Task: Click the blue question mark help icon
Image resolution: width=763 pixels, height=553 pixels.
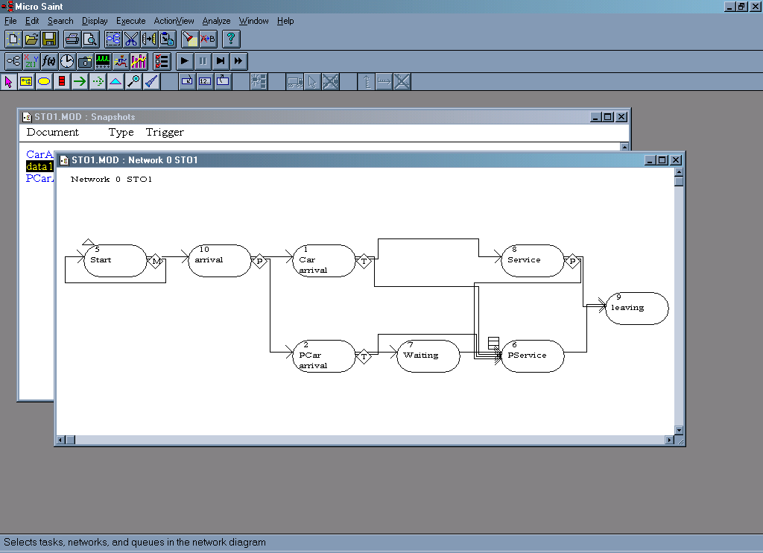Action: click(x=231, y=39)
